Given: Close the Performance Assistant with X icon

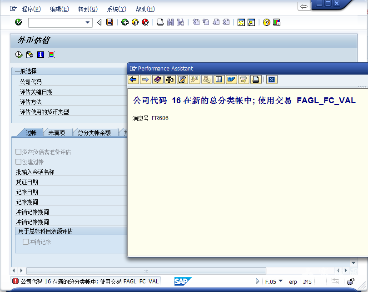Looking at the screenshot, I should tap(272, 80).
